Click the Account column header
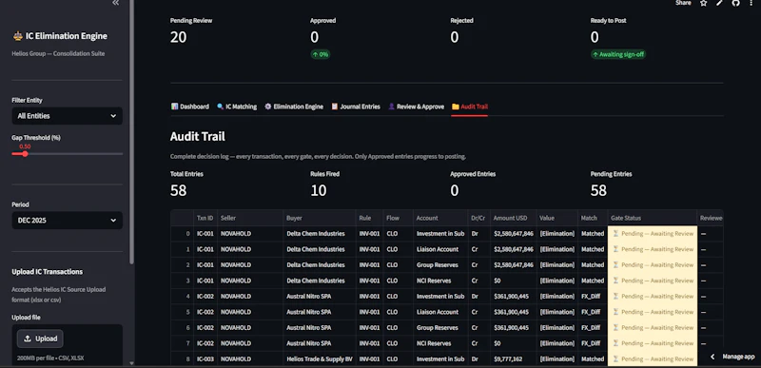 pyautogui.click(x=440, y=218)
